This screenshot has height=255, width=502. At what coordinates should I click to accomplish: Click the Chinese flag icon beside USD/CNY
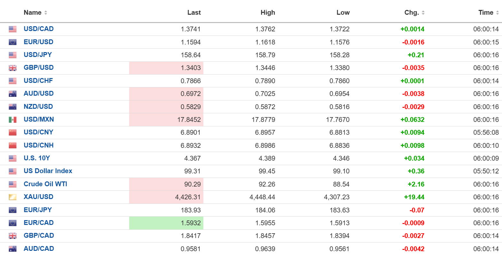pos(12,132)
